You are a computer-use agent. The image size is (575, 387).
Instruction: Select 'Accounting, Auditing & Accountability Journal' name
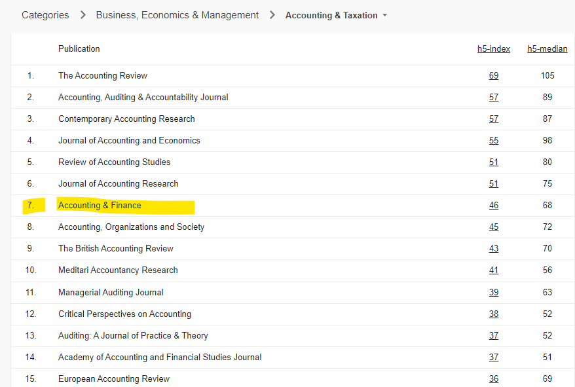(143, 97)
